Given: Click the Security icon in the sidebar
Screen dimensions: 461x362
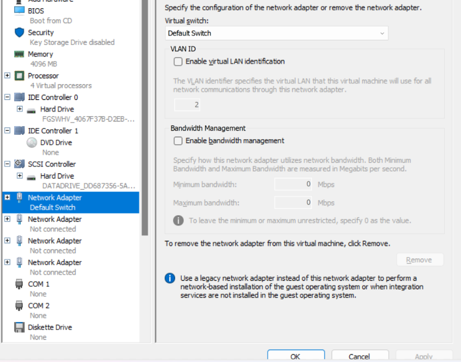Looking at the screenshot, I should [x=18, y=32].
